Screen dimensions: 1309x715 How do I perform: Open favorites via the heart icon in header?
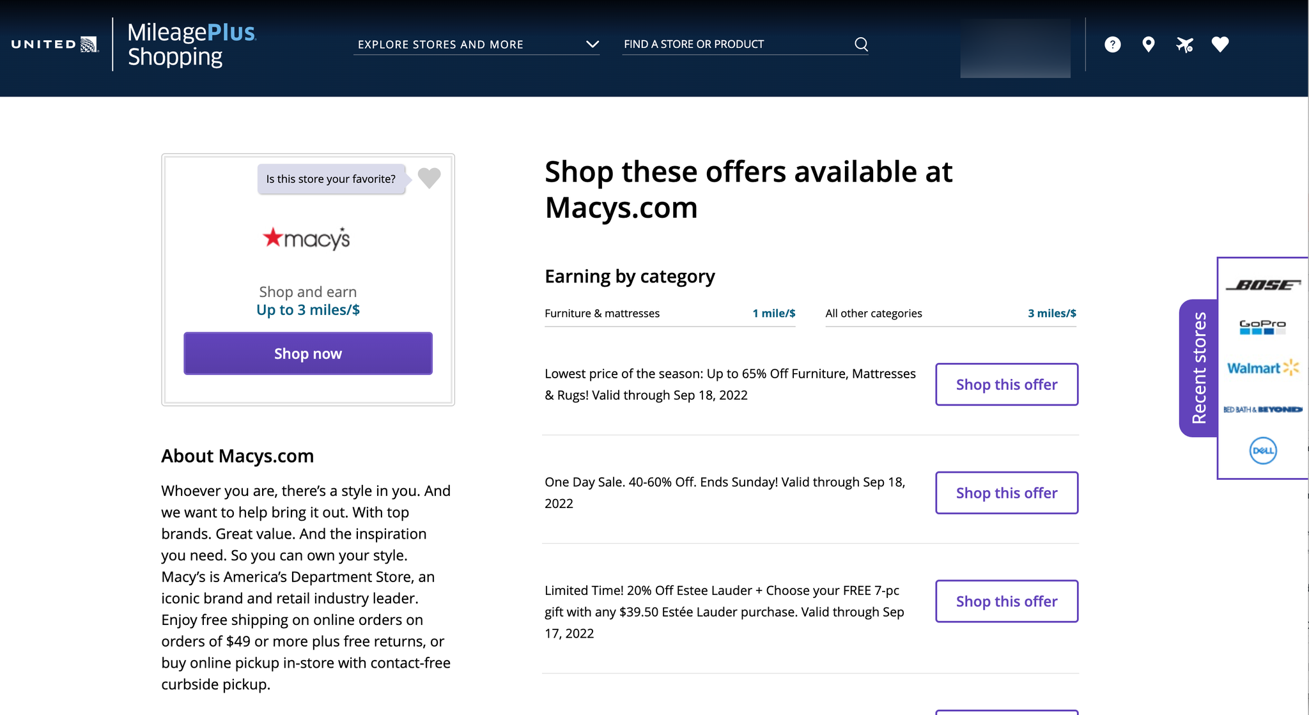tap(1220, 44)
